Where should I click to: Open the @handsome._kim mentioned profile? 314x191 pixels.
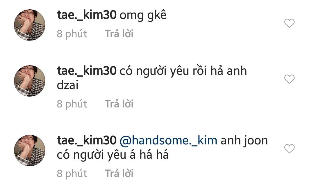pos(168,140)
